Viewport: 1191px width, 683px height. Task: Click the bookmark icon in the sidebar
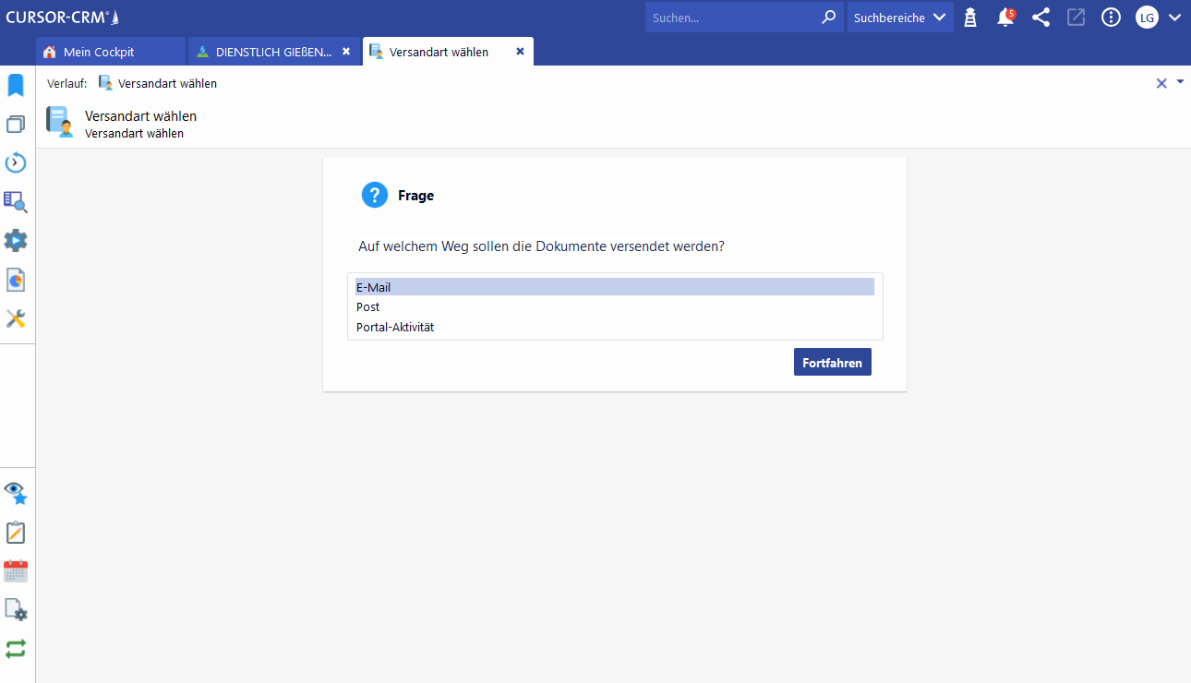pyautogui.click(x=16, y=86)
